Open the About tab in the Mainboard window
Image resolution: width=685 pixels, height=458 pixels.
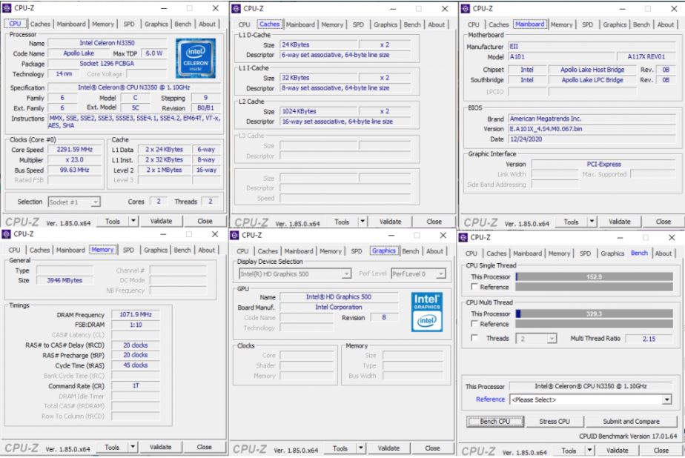coord(666,24)
